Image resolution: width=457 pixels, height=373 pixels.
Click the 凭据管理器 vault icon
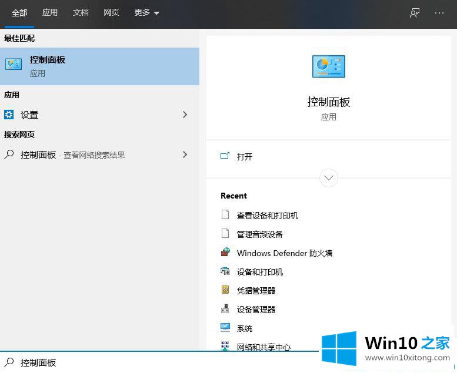[x=225, y=290]
